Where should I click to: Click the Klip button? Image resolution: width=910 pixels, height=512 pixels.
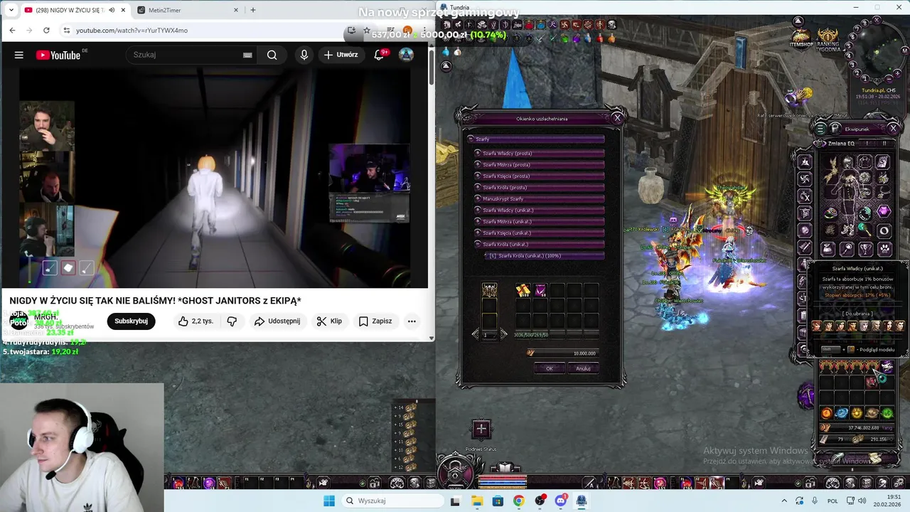[329, 321]
